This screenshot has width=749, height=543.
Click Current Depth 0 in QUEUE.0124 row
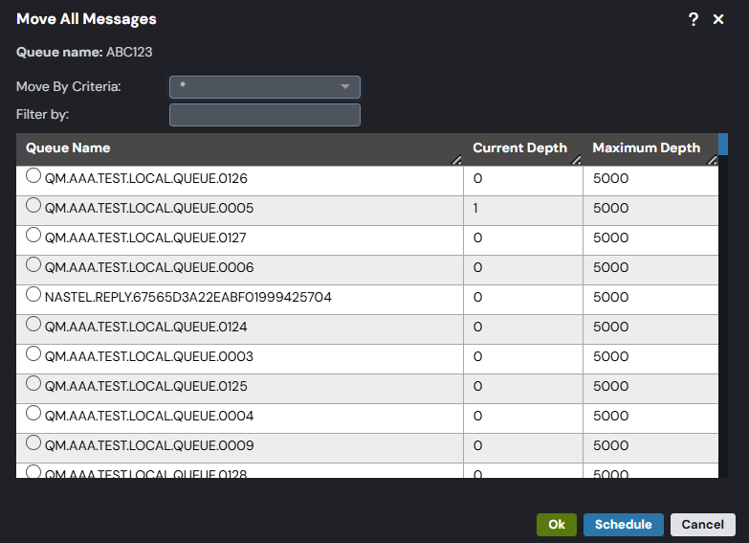click(x=477, y=327)
